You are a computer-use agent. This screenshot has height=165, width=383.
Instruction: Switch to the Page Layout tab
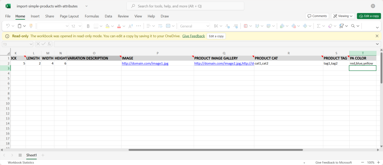coord(69,16)
